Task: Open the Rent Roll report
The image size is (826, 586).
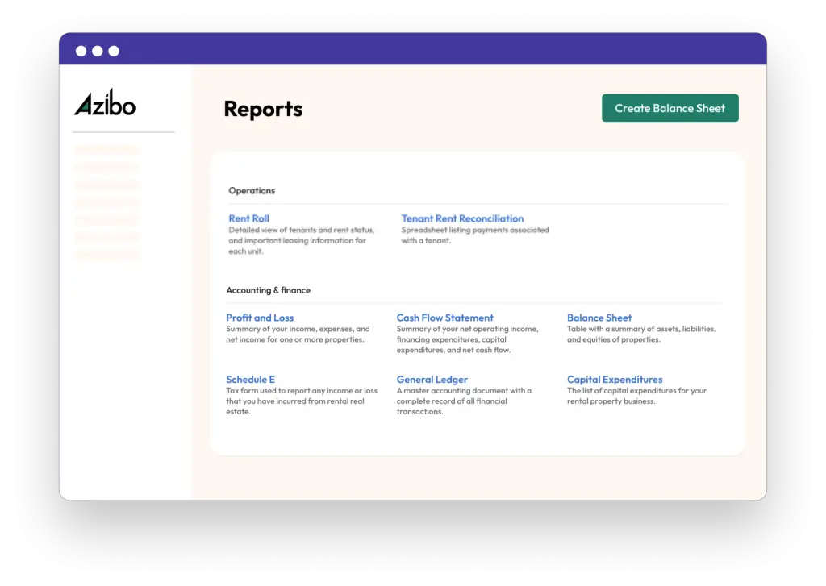Action: [248, 218]
